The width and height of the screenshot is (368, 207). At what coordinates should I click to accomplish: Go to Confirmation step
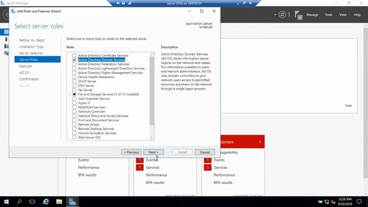pos(29,79)
